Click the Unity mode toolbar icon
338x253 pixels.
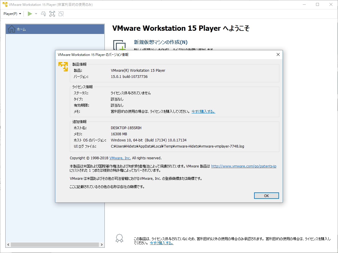(x=61, y=13)
